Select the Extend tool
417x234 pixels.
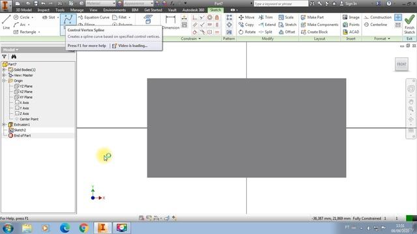pos(267,25)
